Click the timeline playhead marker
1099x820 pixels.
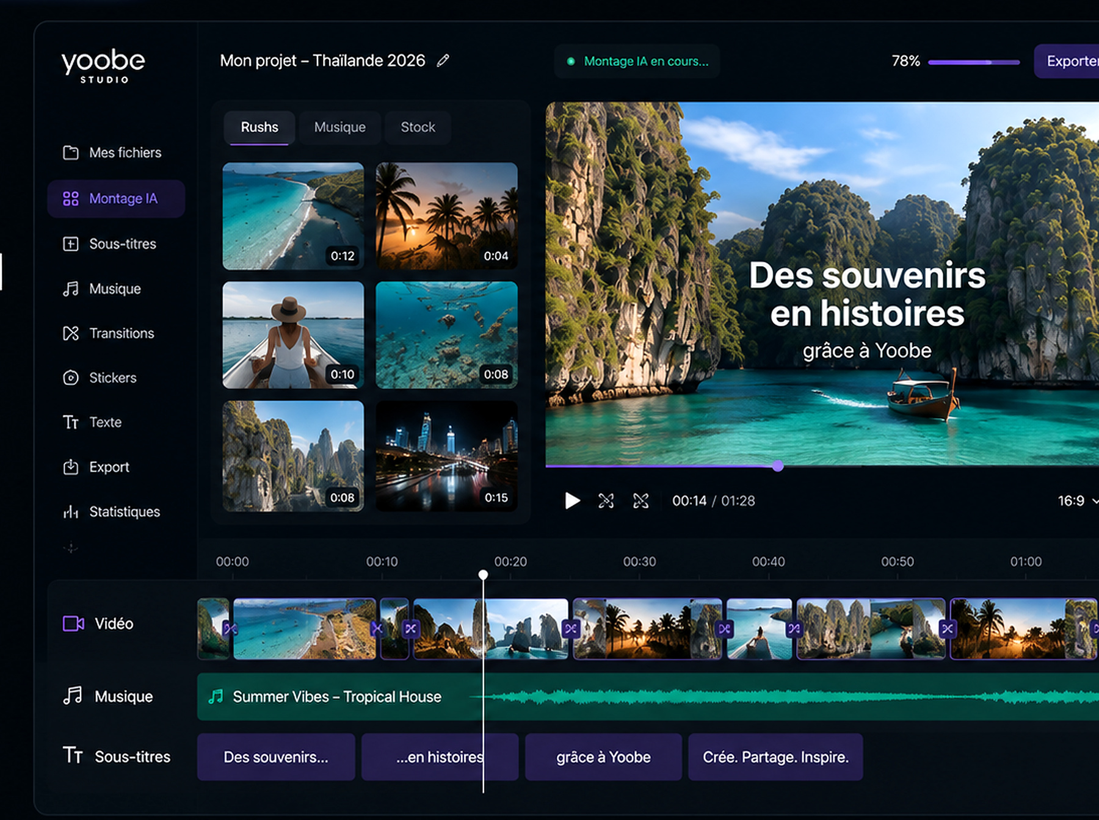483,575
